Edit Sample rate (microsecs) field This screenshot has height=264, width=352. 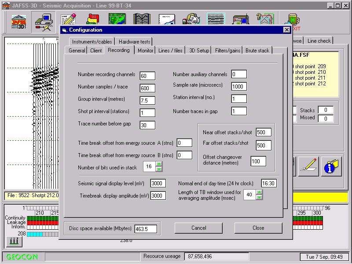[x=239, y=86]
